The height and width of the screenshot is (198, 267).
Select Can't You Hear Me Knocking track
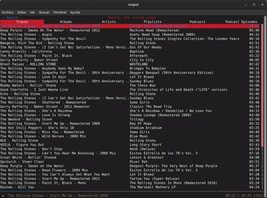point(130,153)
